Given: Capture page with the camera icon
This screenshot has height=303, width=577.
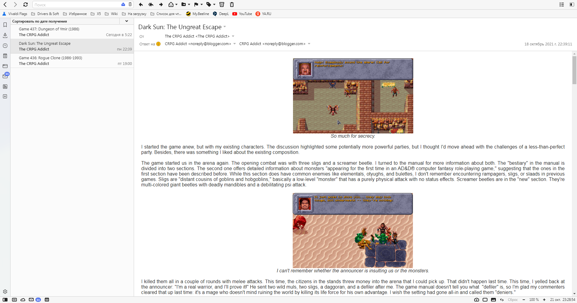Looking at the screenshot, I should (477, 300).
